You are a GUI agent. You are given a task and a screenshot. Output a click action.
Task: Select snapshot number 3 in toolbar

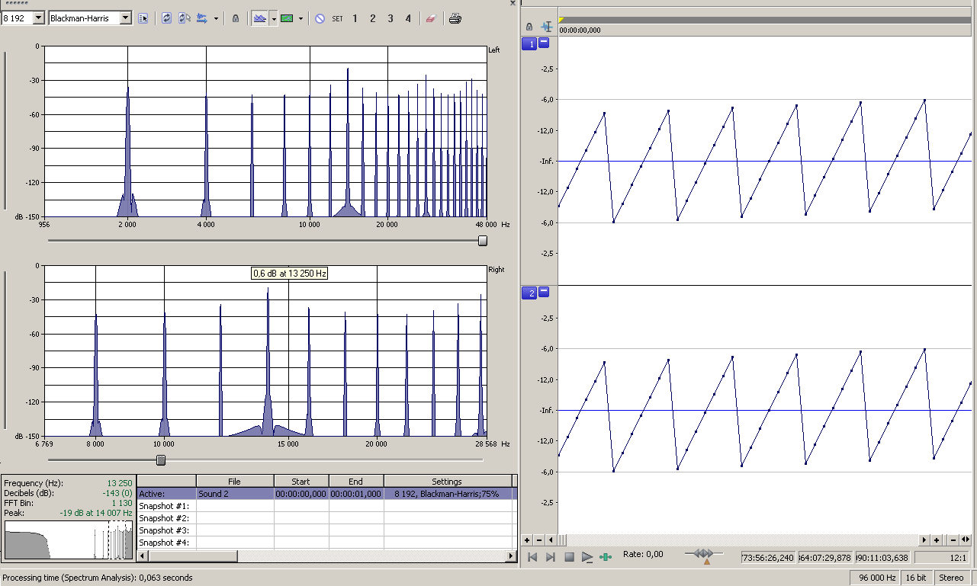390,18
